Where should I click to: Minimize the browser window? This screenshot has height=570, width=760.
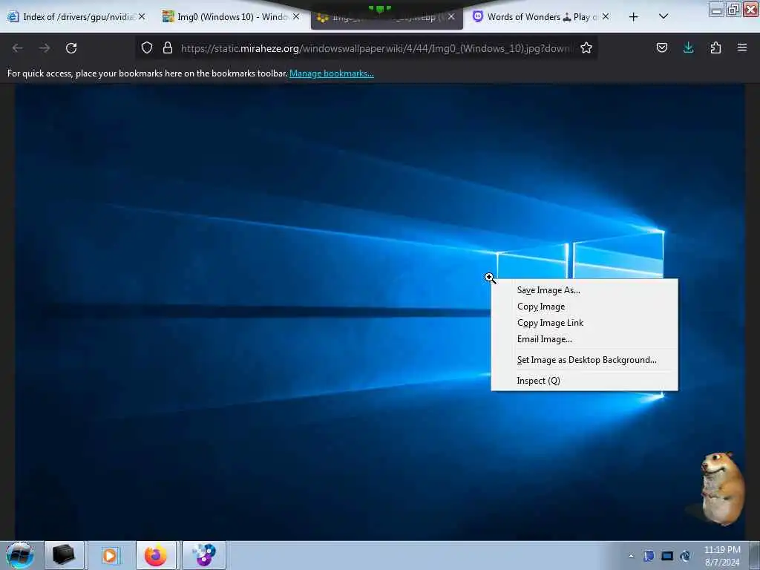click(x=717, y=9)
